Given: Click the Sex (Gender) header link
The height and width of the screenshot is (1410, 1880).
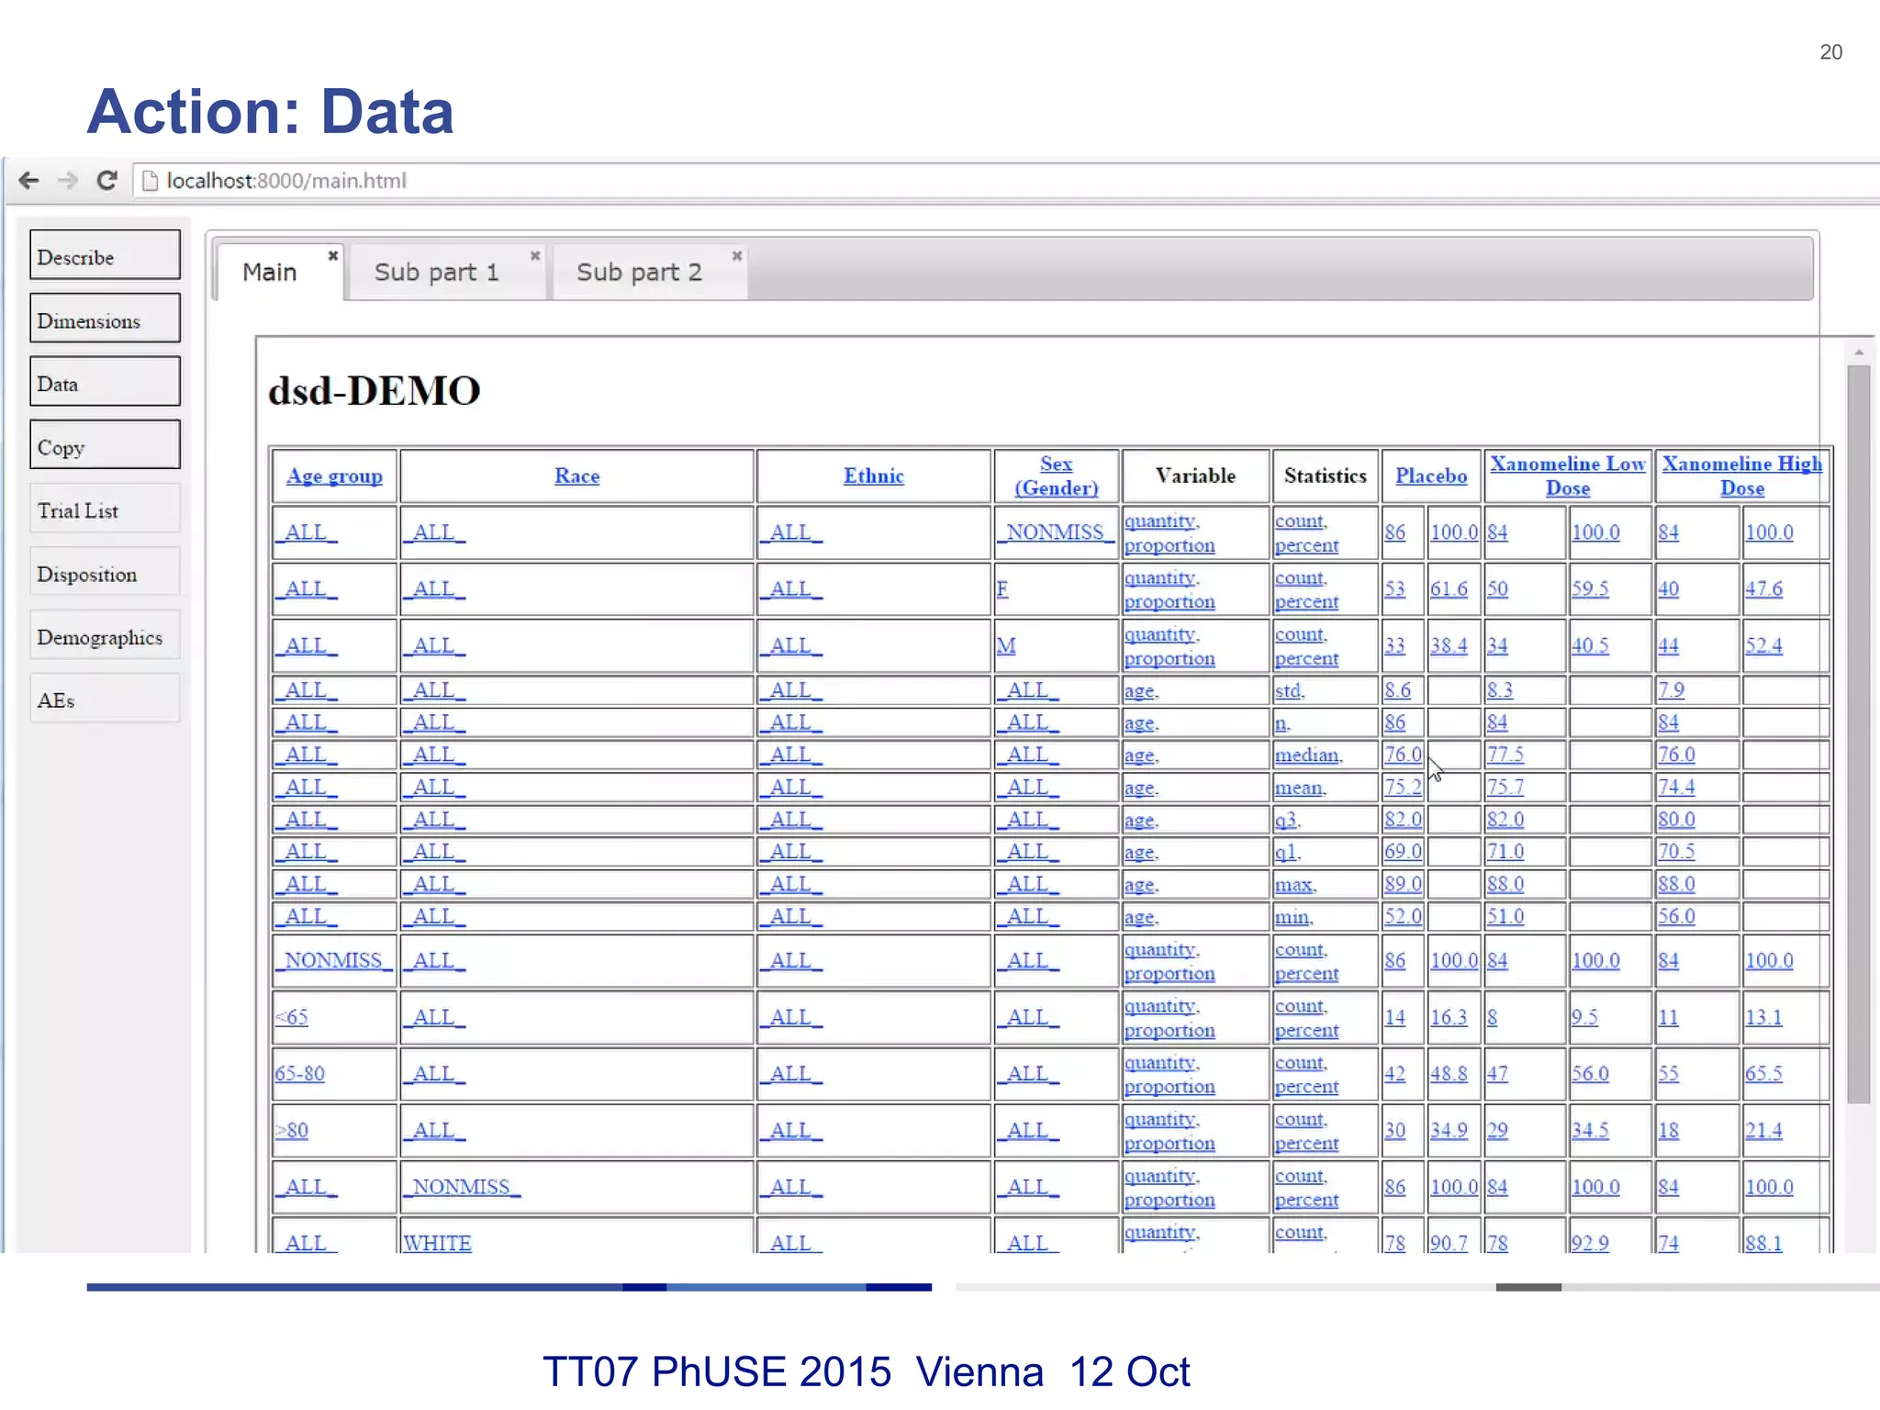Looking at the screenshot, I should click(x=1056, y=476).
